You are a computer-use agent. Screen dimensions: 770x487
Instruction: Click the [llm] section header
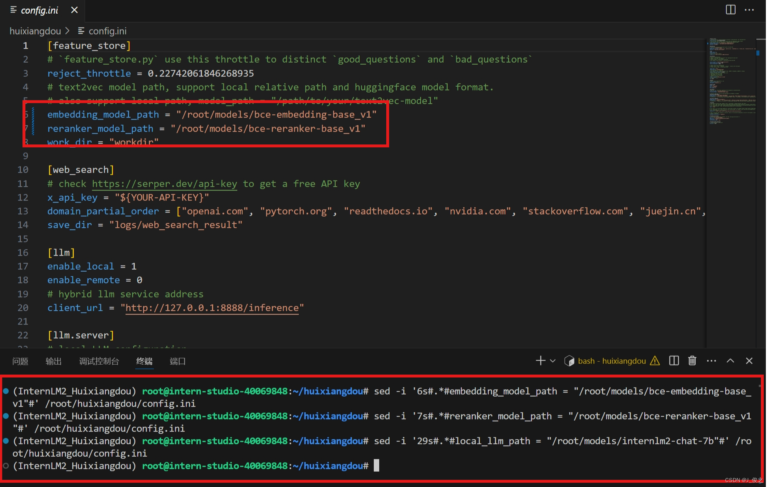tap(61, 253)
